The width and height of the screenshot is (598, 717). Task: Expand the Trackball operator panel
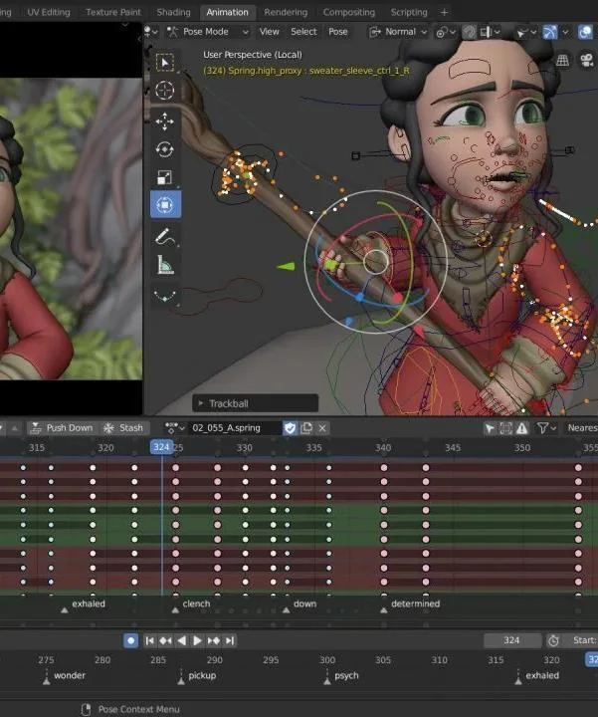click(255, 403)
